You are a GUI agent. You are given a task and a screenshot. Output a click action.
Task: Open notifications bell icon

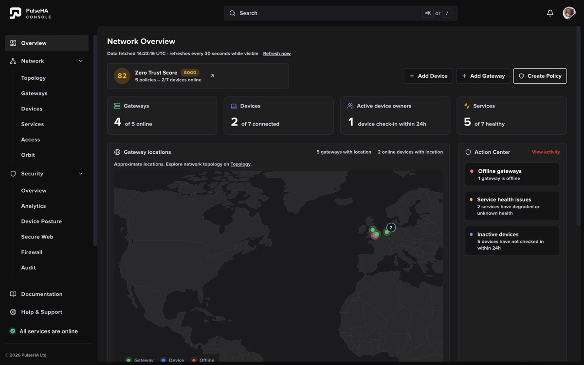tap(550, 13)
